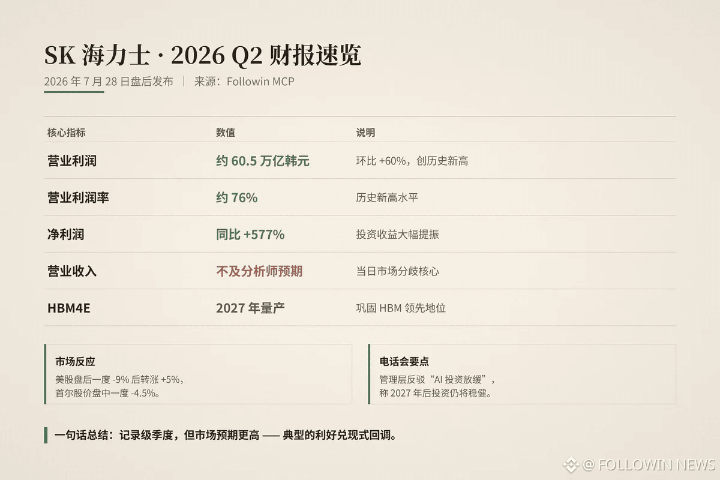Image resolution: width=720 pixels, height=480 pixels.
Task: Click the 一句话总结 summary sentence
Action: (x=226, y=436)
